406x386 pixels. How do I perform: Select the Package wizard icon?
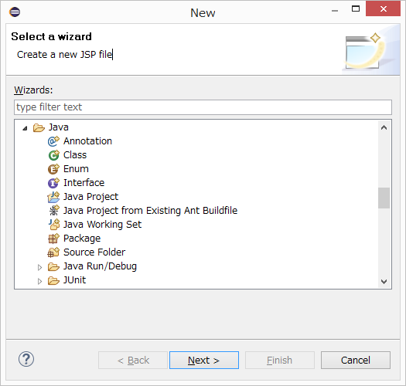tap(53, 239)
